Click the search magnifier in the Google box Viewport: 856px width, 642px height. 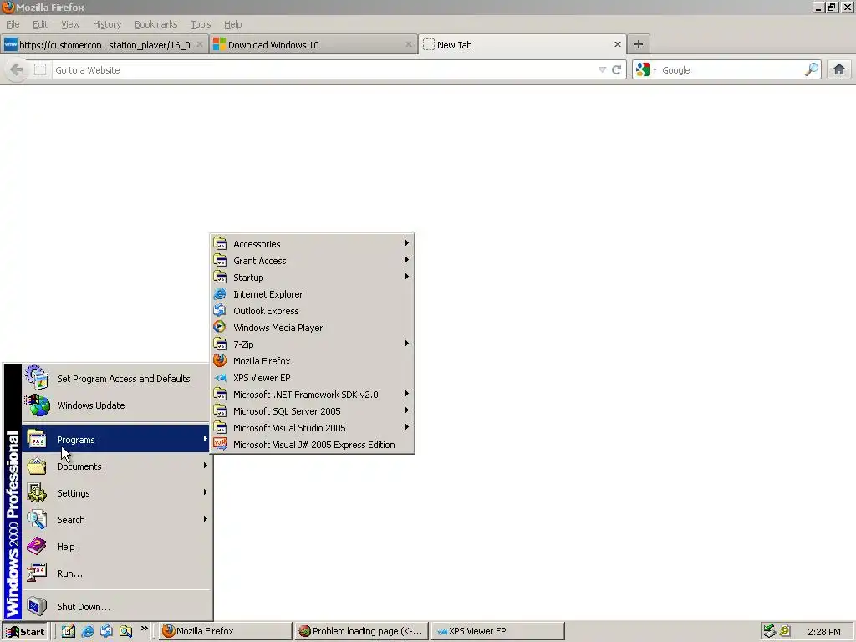click(811, 69)
